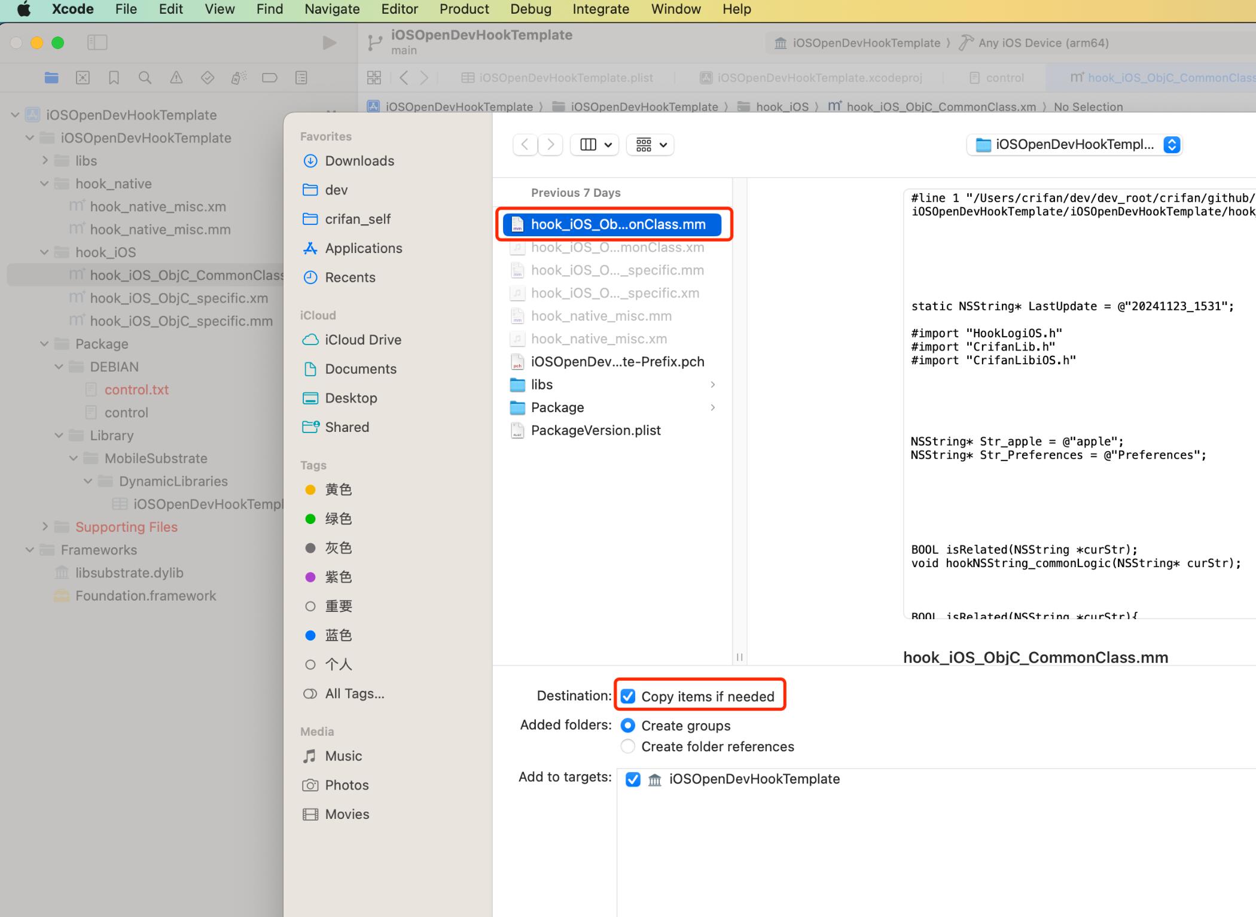Expand Supporting Files group in navigator
Screen dimensions: 1256x917
[44, 527]
